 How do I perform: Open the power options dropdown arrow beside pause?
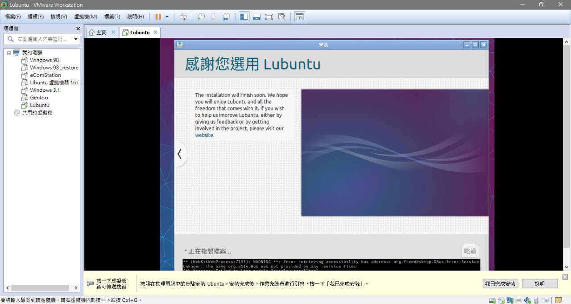[167, 16]
